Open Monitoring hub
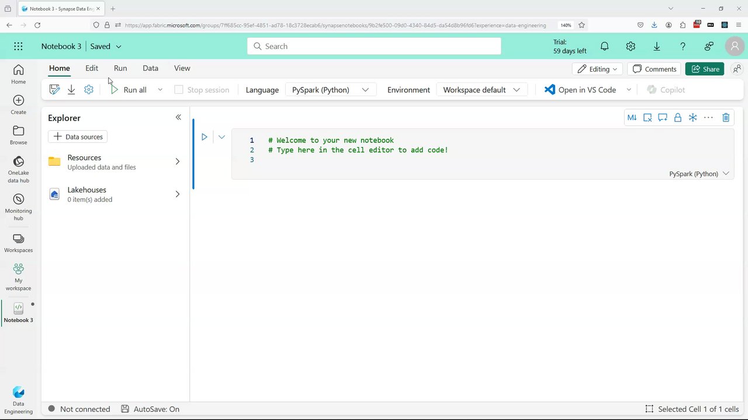 tap(18, 207)
